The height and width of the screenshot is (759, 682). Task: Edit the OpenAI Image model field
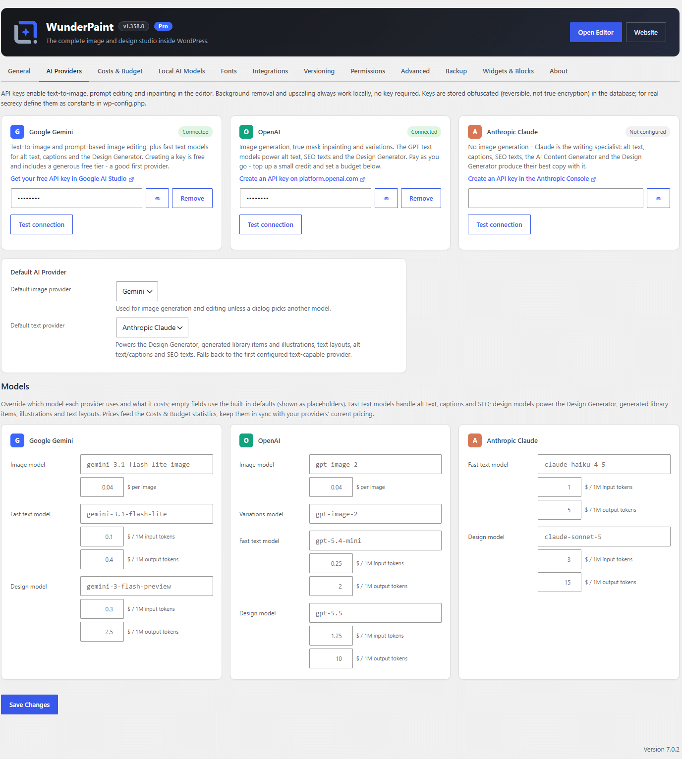pyautogui.click(x=375, y=464)
